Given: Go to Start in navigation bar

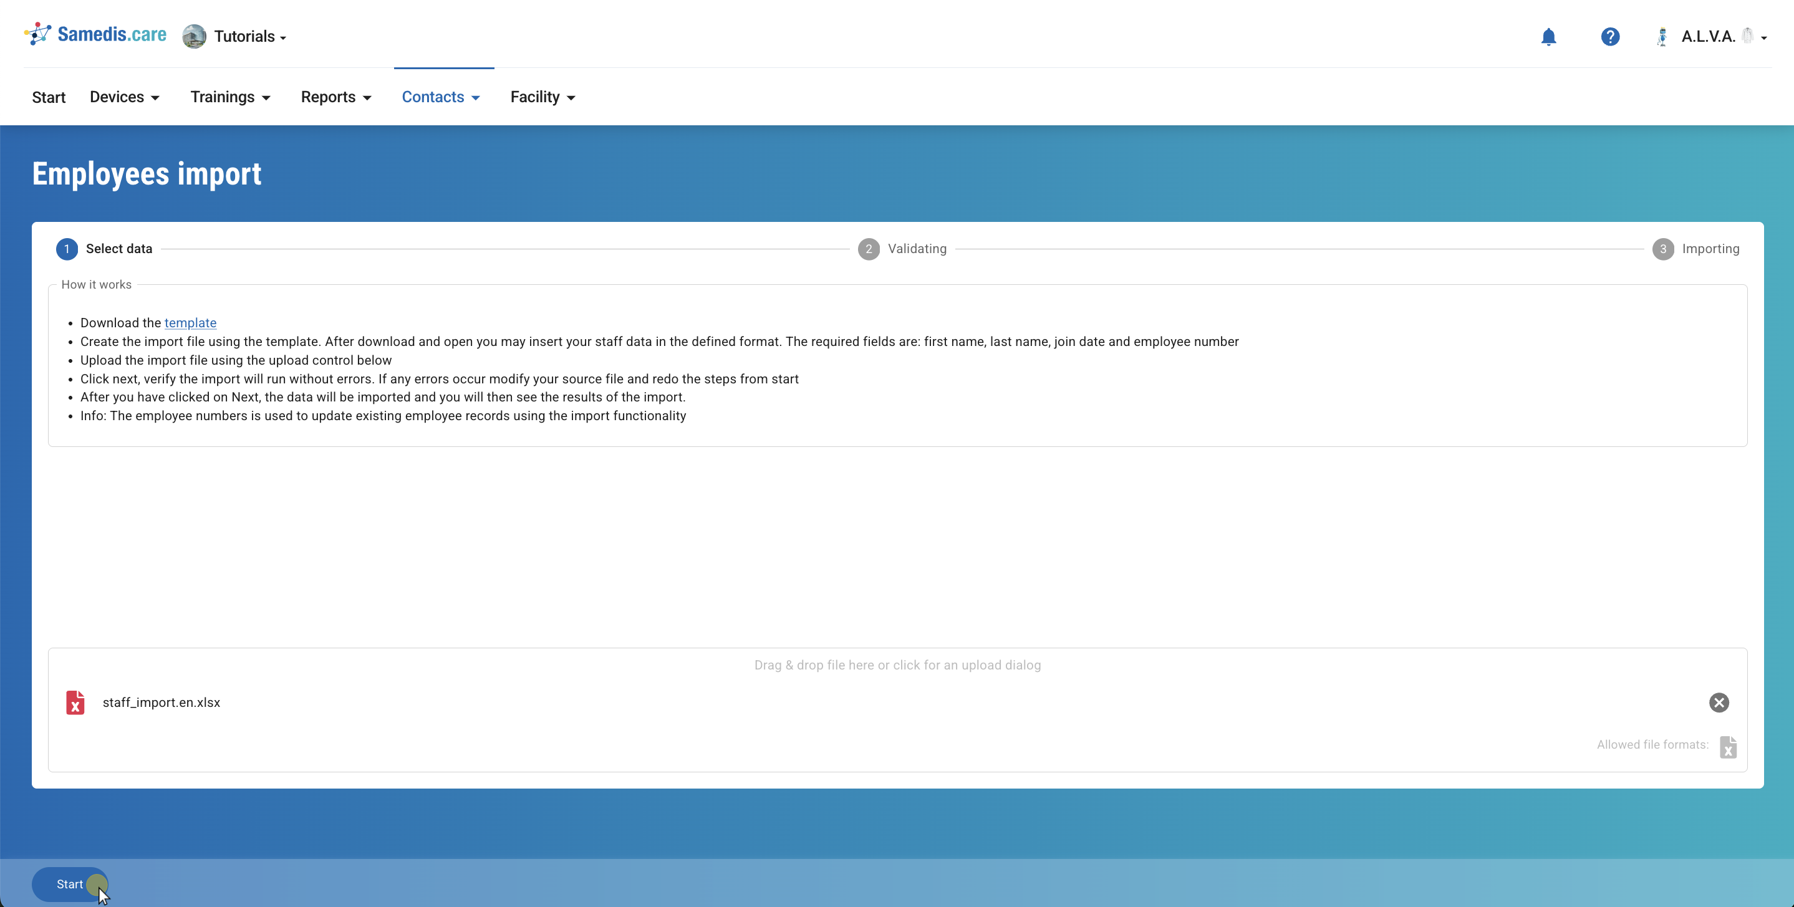Looking at the screenshot, I should tap(49, 97).
